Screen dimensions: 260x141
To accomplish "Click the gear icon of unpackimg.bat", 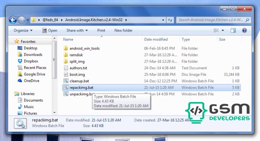I will [x=66, y=94].
